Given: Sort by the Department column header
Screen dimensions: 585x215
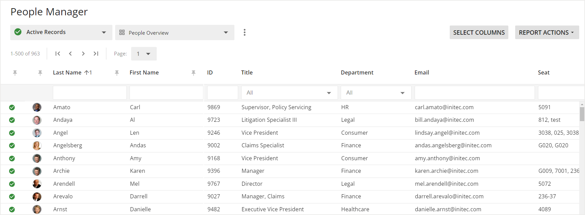Looking at the screenshot, I should [x=357, y=72].
